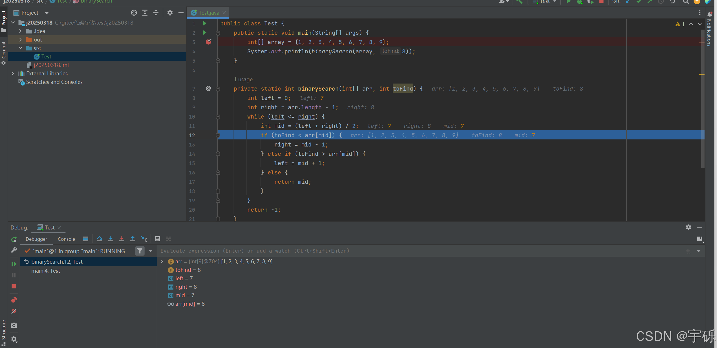Click View Breakpoints double red circles icon
This screenshot has height=348, width=717.
coord(14,300)
